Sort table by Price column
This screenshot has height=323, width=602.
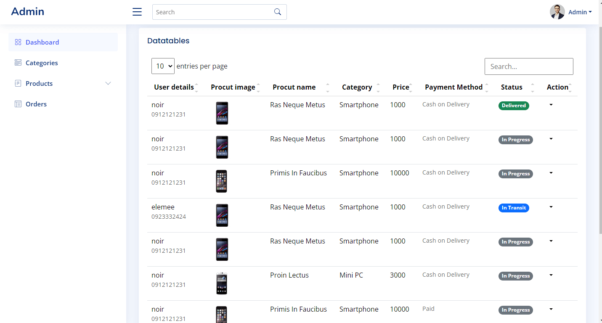[x=402, y=87]
